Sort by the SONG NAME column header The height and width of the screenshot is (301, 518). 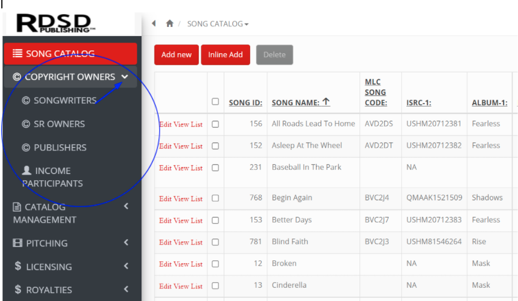[x=296, y=103]
